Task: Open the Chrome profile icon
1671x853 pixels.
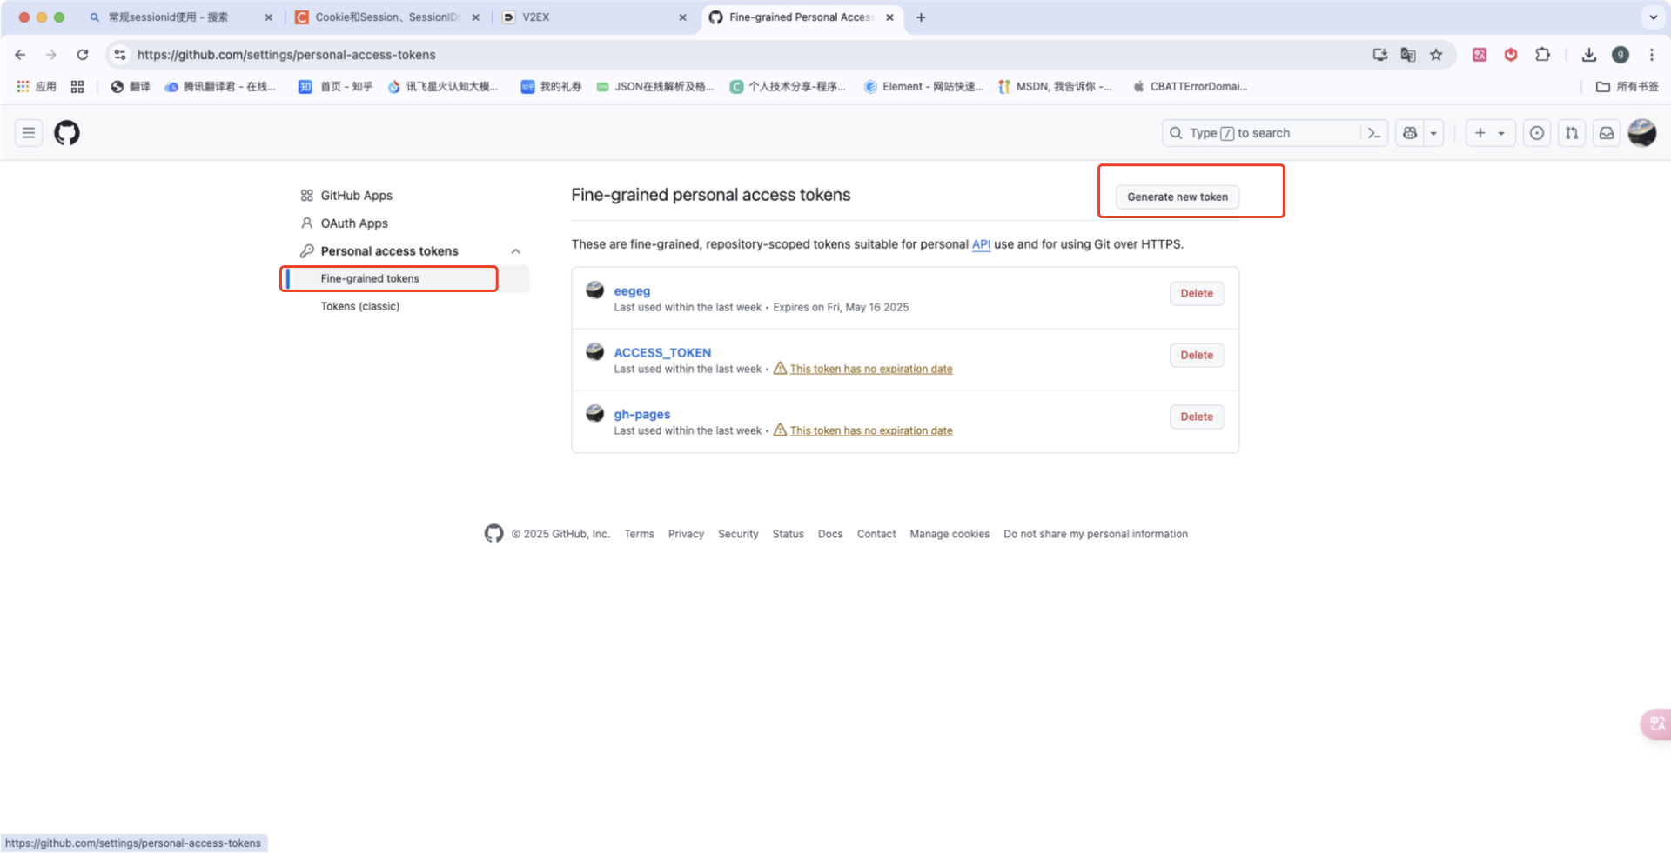Action: (x=1621, y=55)
